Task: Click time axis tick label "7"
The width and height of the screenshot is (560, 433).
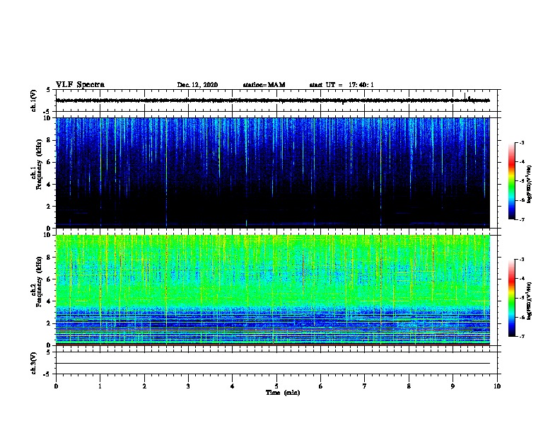Action: click(365, 386)
